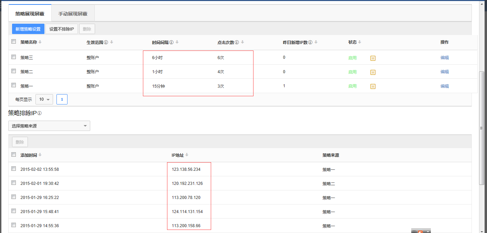
Task: Open the 选择策略来源 dropdown
Action: click(49, 126)
